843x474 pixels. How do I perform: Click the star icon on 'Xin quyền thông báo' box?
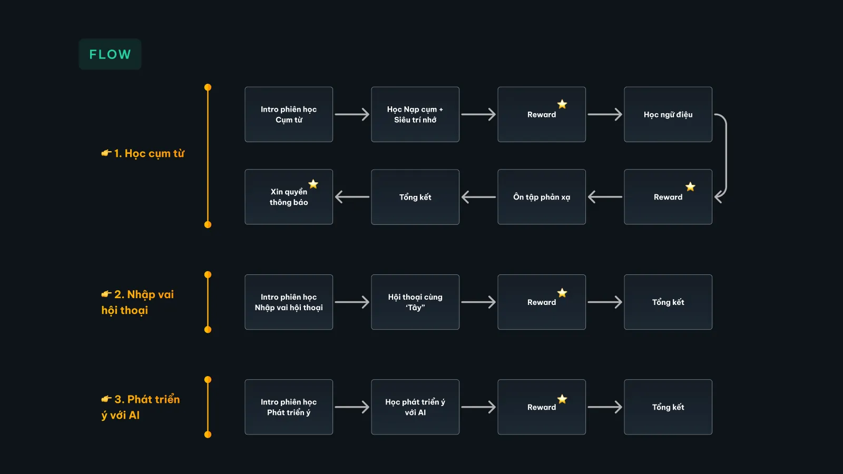pos(313,184)
